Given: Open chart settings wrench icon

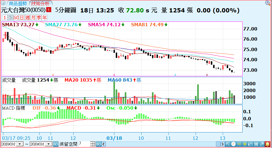Looking at the screenshot, I should [x=262, y=144].
